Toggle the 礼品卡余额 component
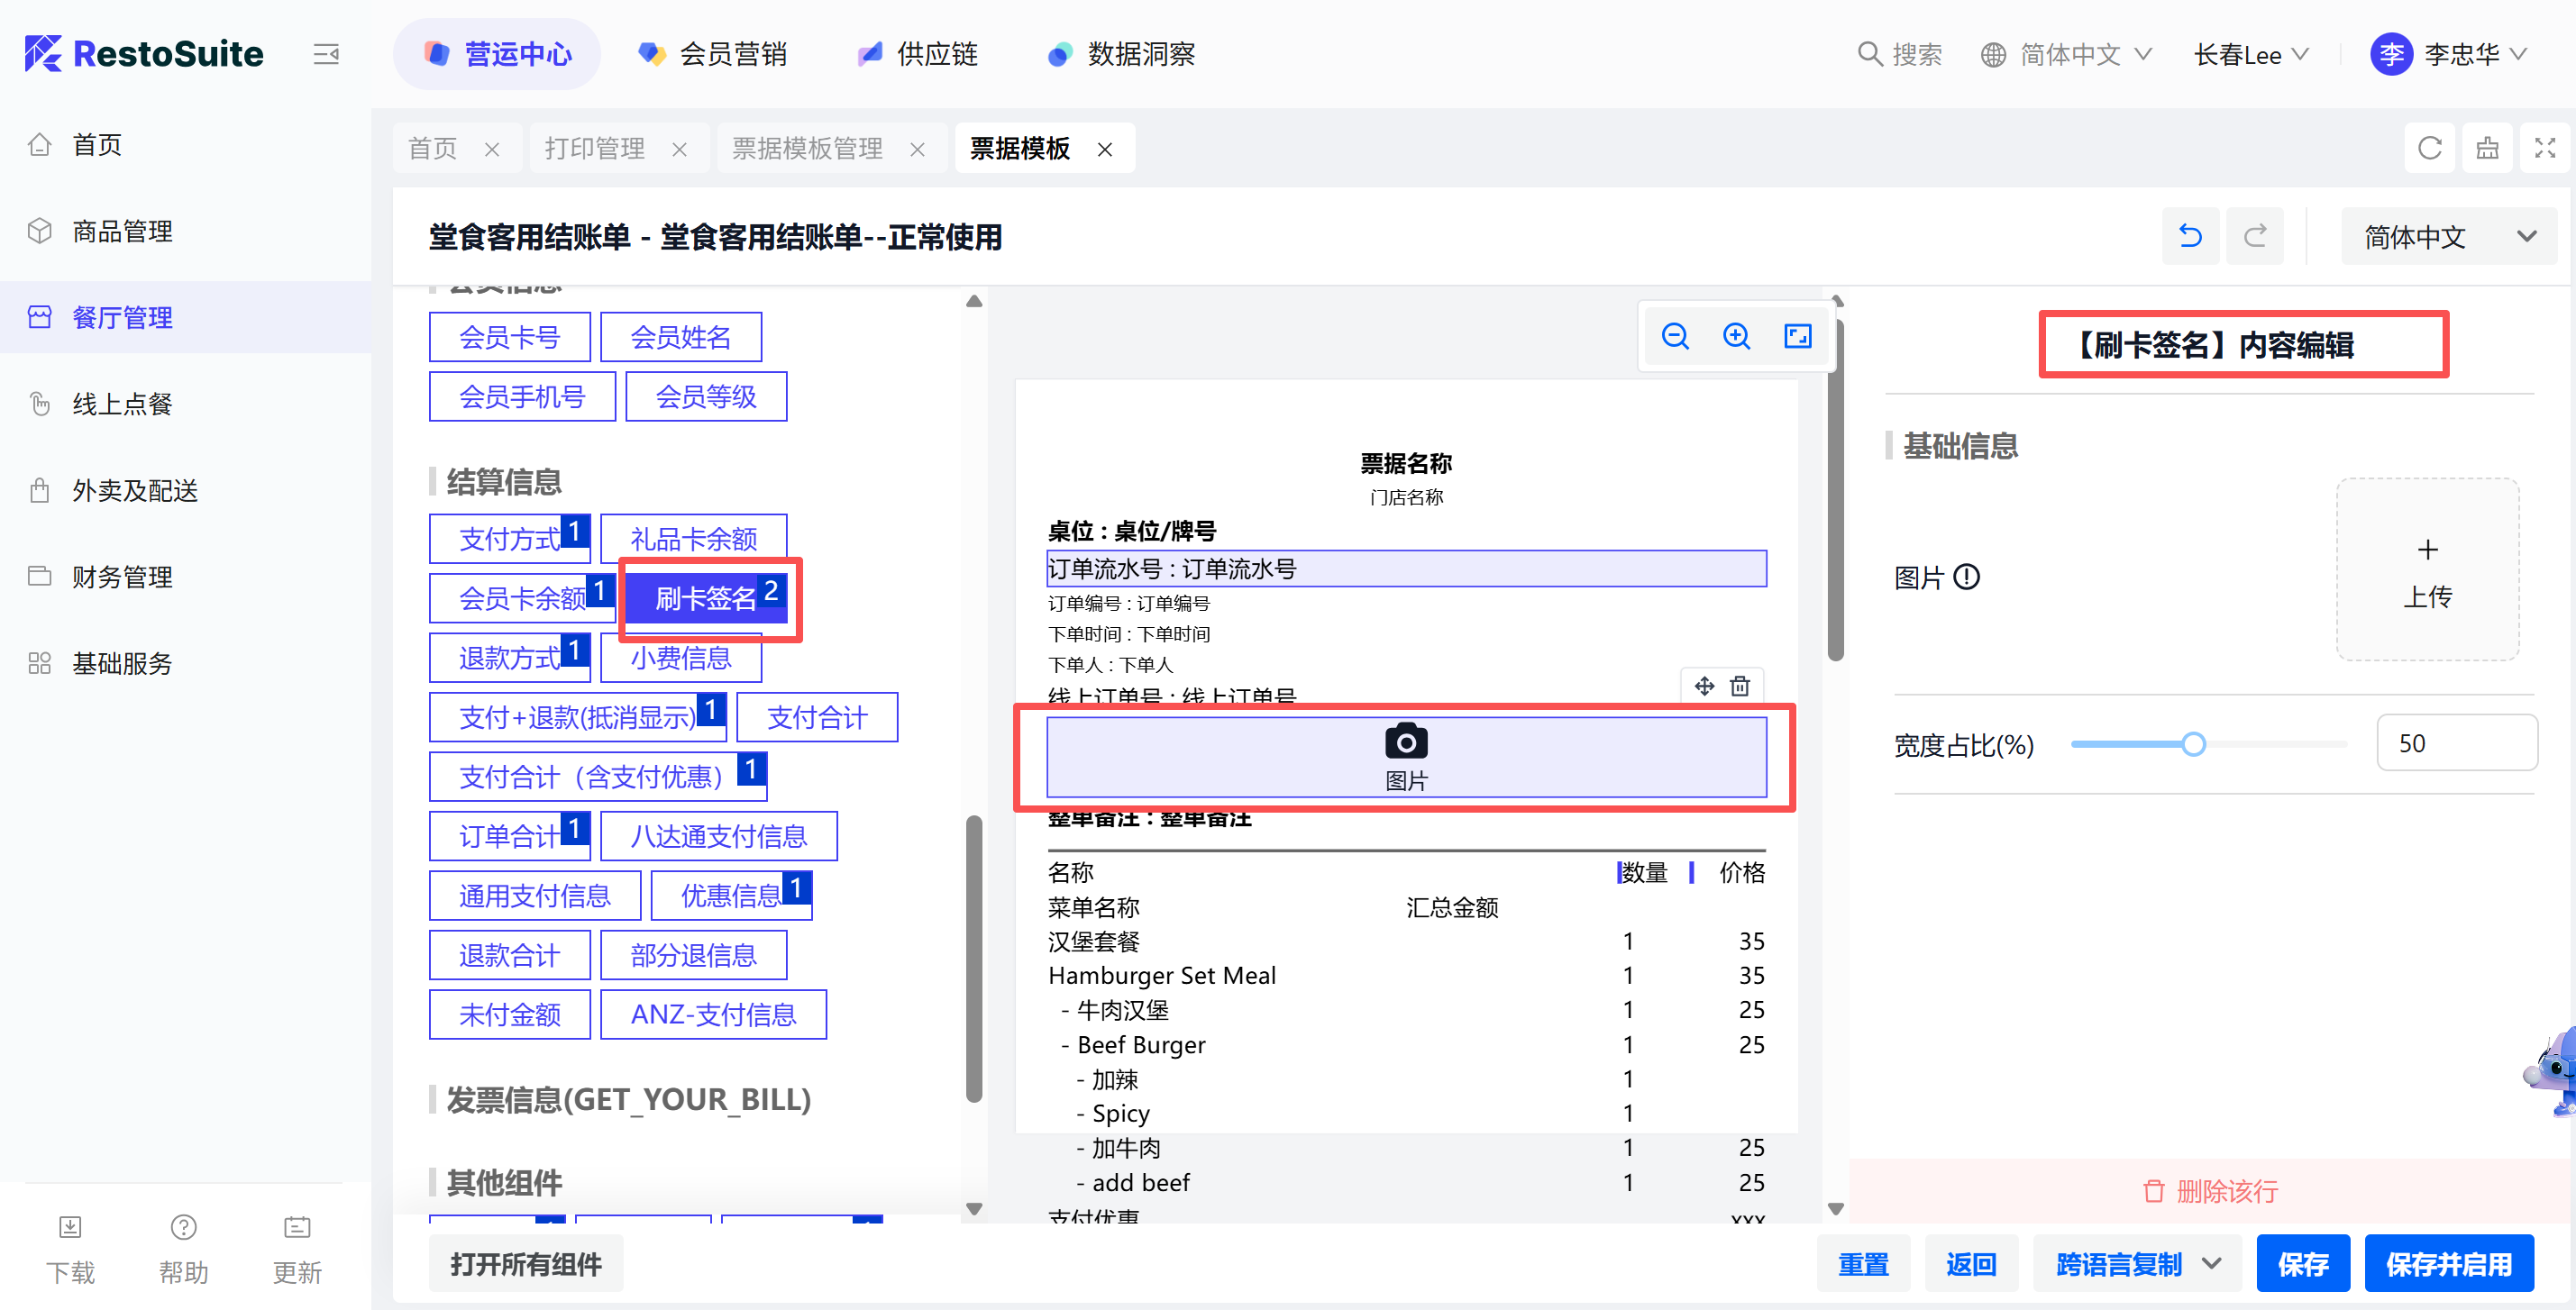The image size is (2576, 1310). click(693, 540)
